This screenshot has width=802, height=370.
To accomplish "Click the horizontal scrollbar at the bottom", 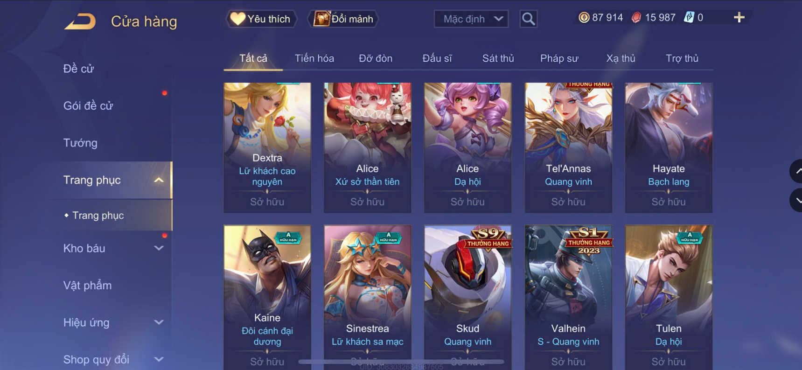I will point(401,362).
